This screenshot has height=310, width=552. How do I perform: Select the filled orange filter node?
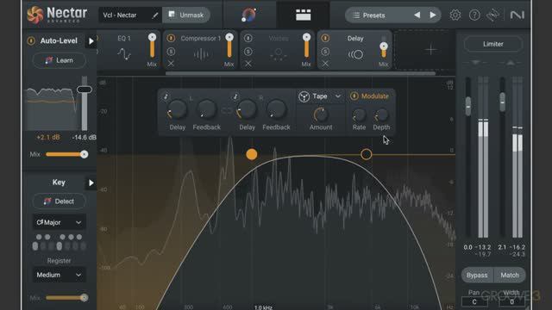click(x=251, y=154)
